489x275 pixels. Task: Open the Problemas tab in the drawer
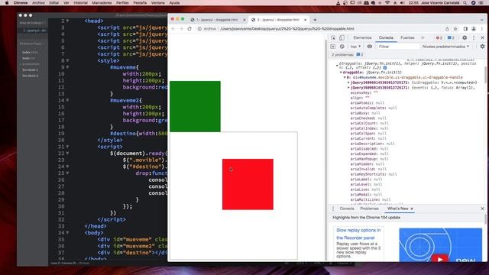pyautogui.click(x=370, y=209)
